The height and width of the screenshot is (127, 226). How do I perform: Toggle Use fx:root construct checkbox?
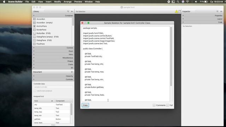tap(35, 91)
